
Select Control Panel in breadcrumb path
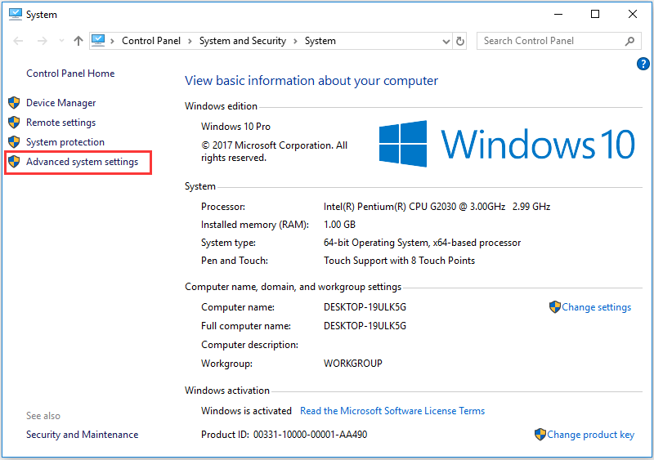(151, 41)
